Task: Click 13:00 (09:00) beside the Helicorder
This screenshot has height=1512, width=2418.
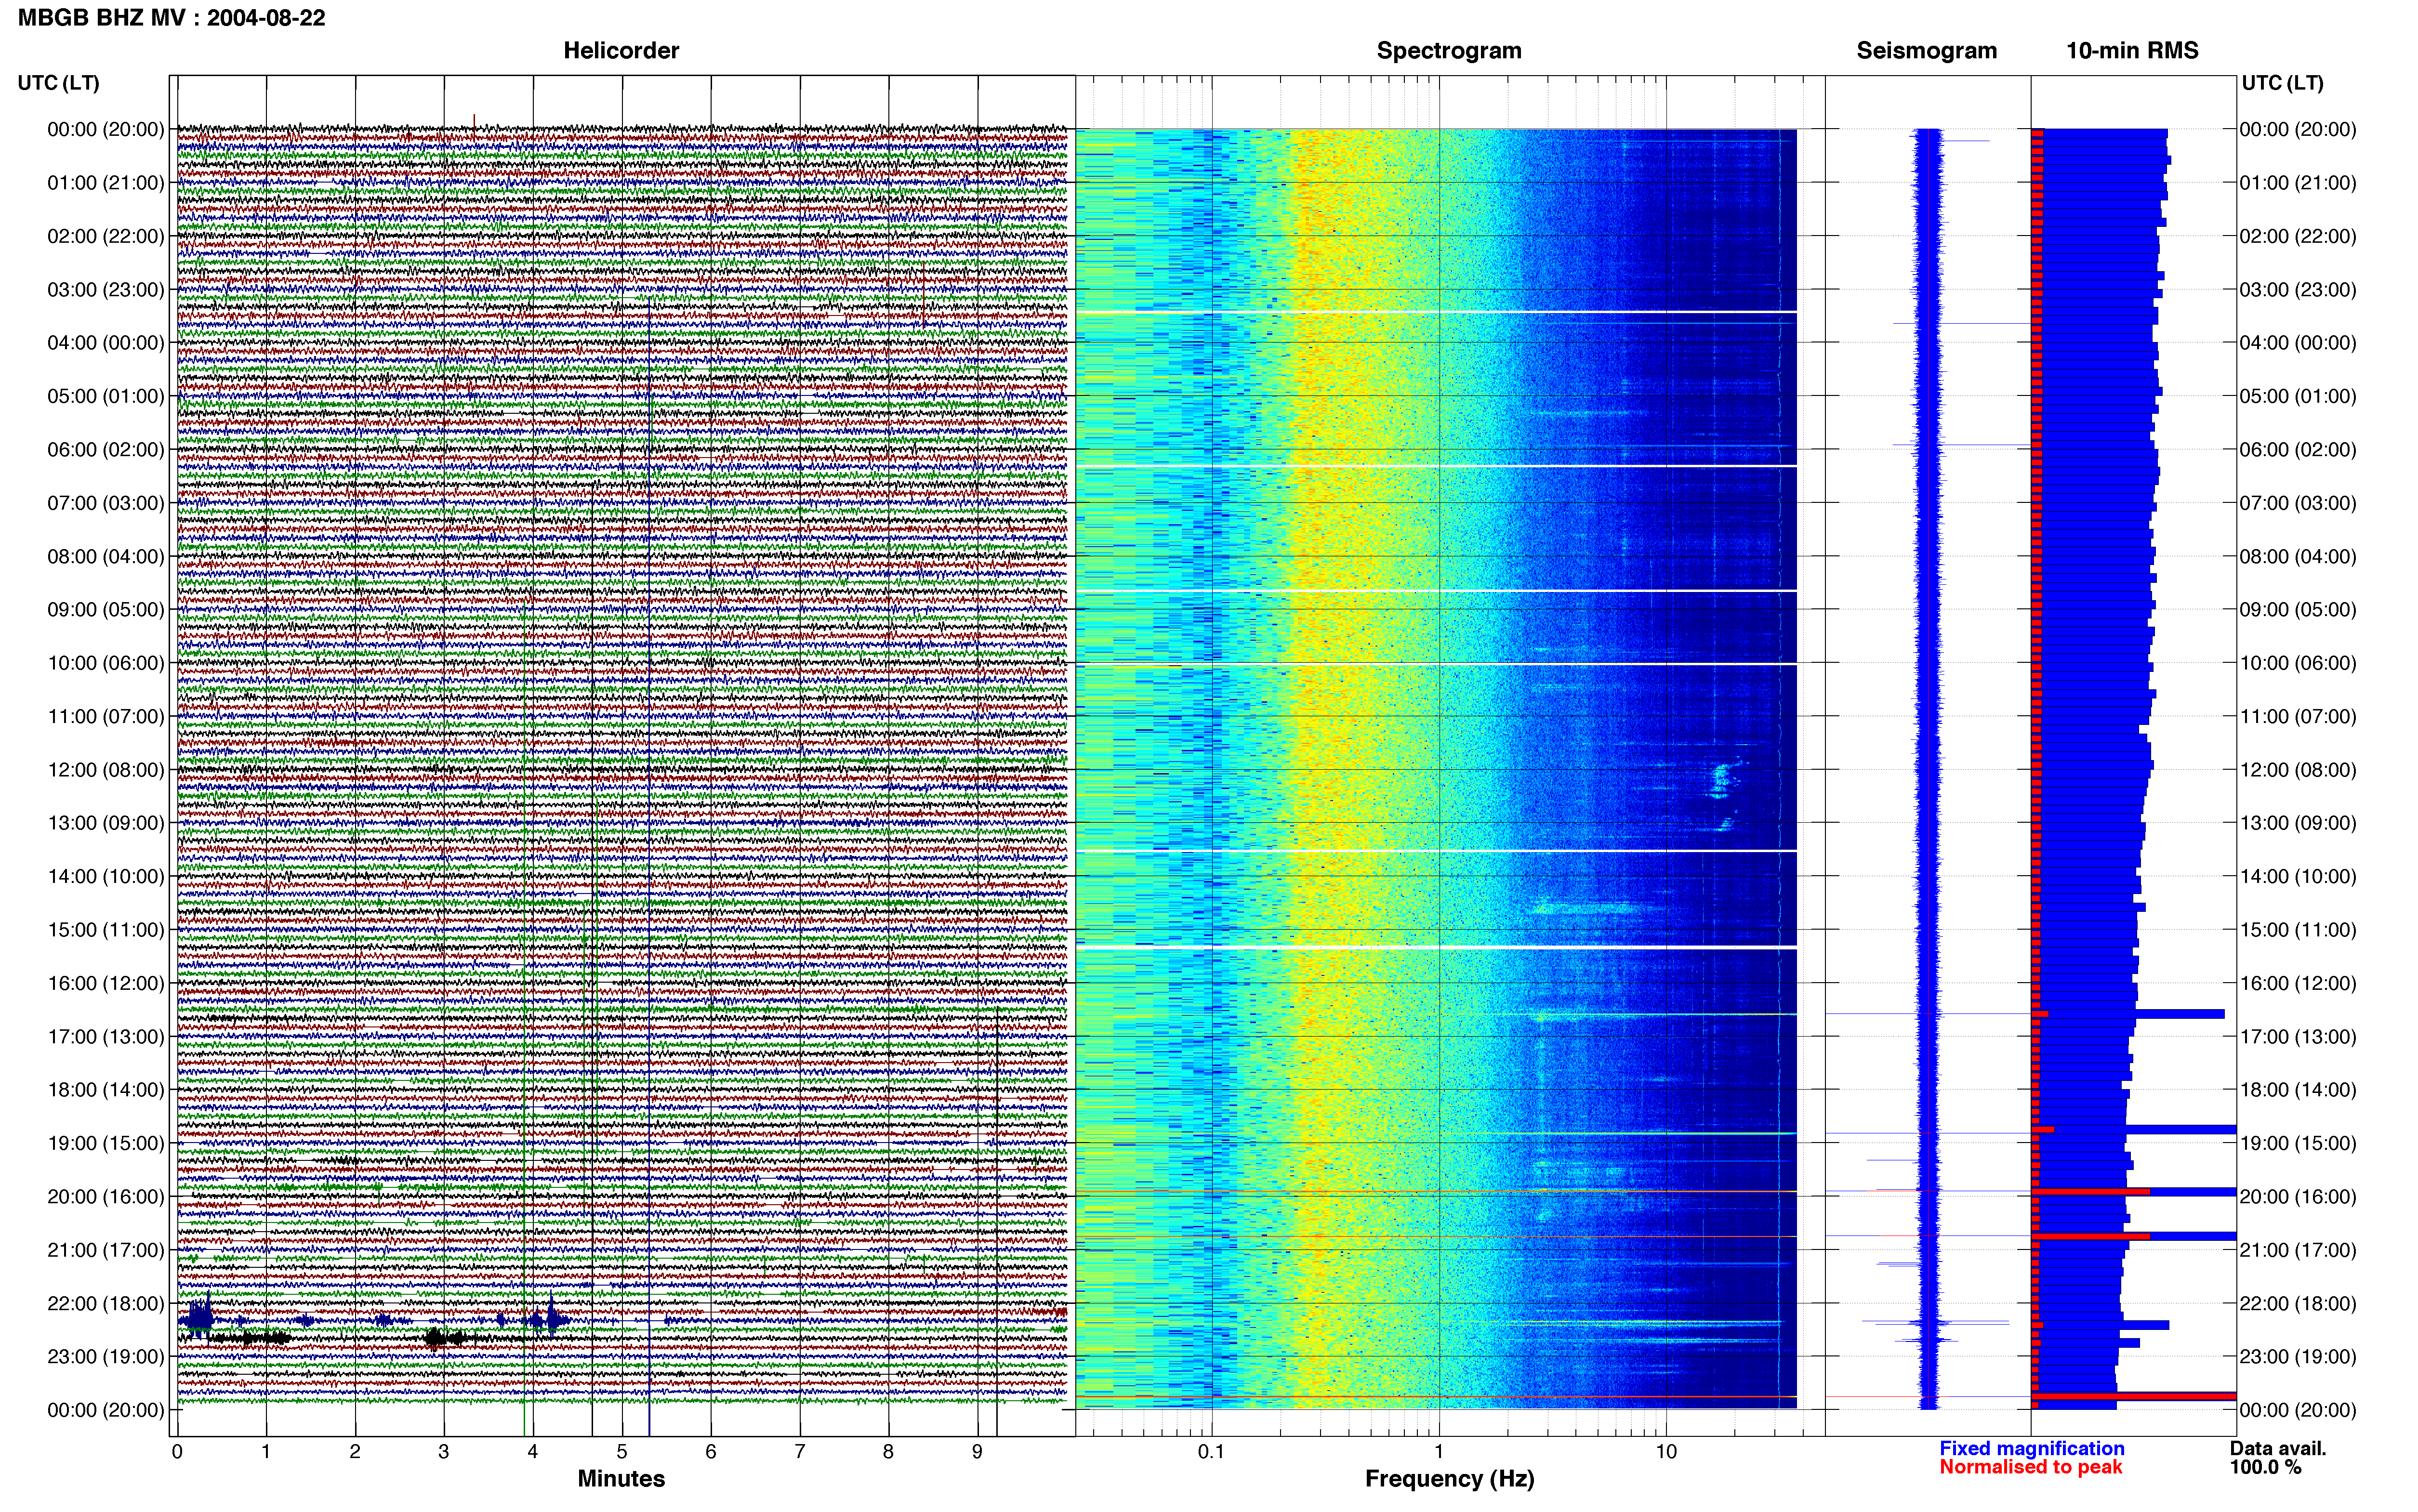Action: (x=105, y=823)
